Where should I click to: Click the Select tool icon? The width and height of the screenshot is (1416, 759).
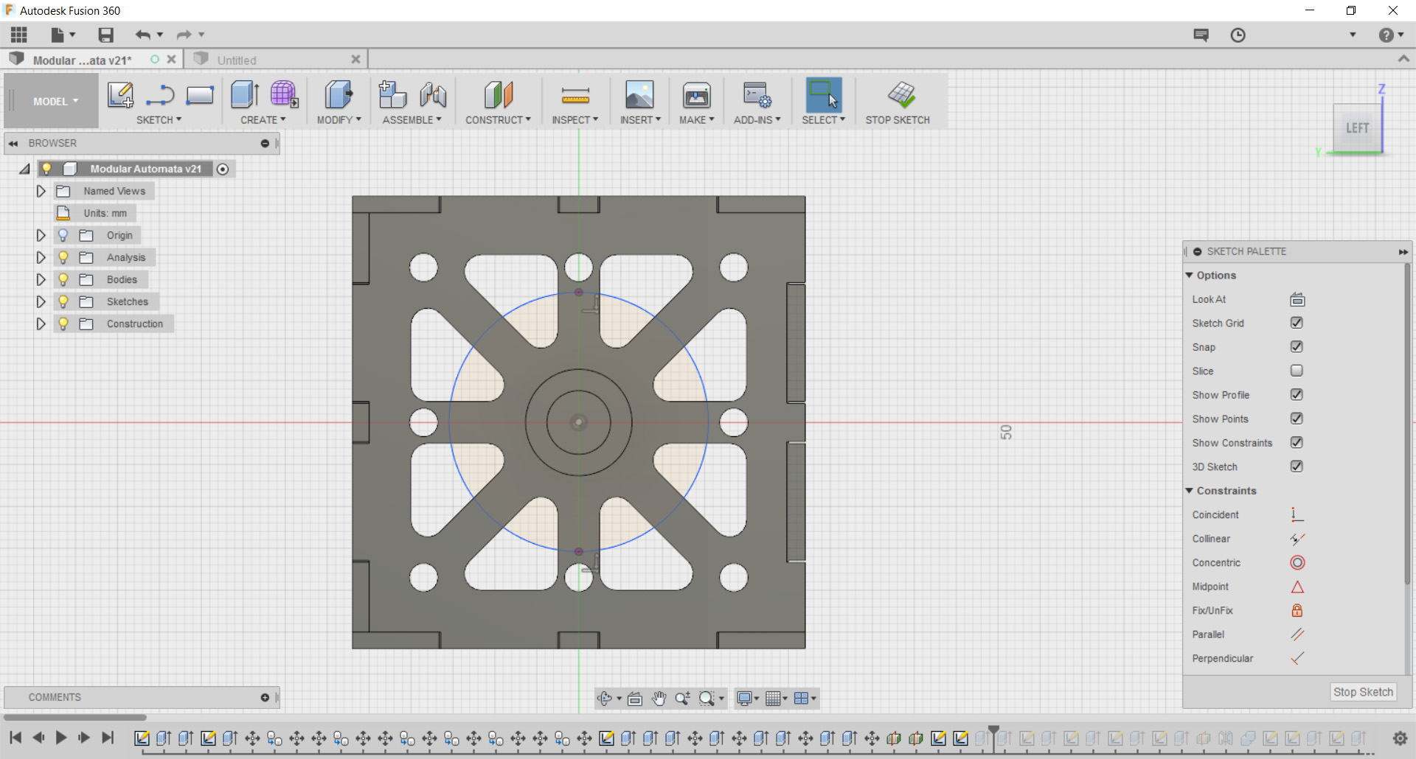tap(824, 95)
